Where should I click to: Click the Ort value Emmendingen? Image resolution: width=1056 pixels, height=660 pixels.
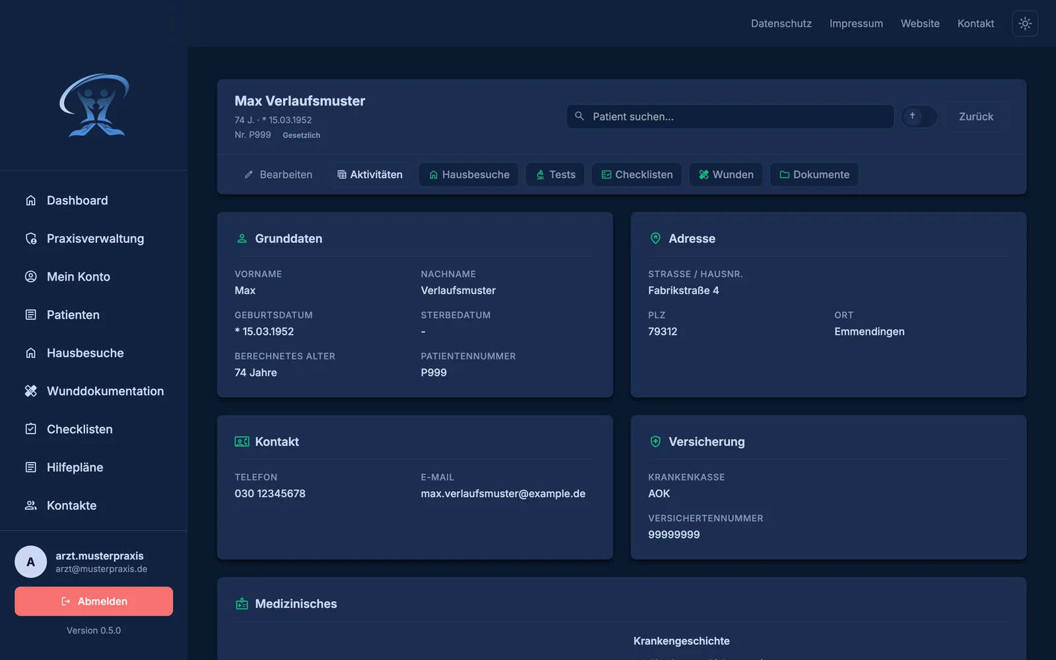(869, 331)
